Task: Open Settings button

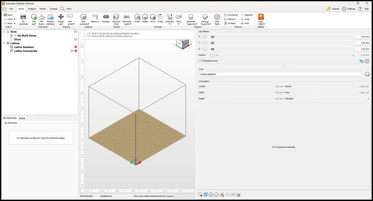Action: point(348,9)
